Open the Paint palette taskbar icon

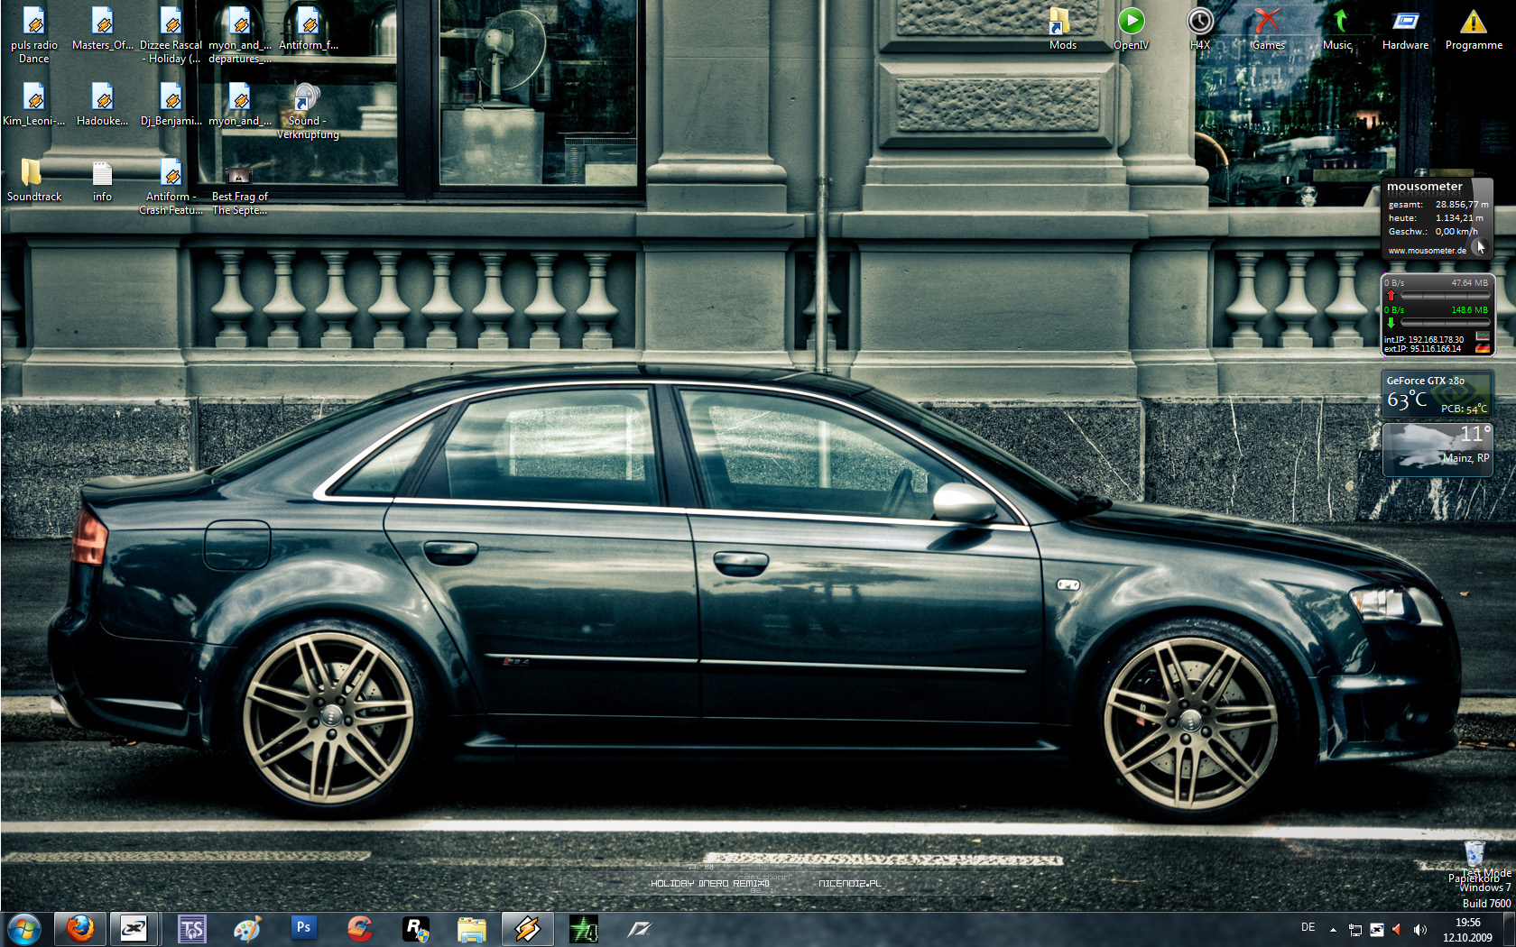pyautogui.click(x=247, y=928)
